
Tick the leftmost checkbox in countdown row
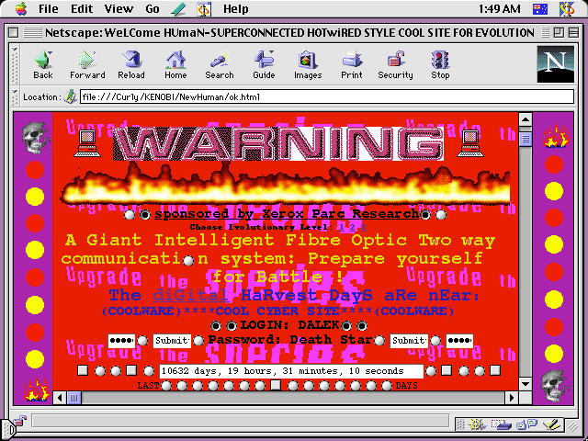click(83, 370)
